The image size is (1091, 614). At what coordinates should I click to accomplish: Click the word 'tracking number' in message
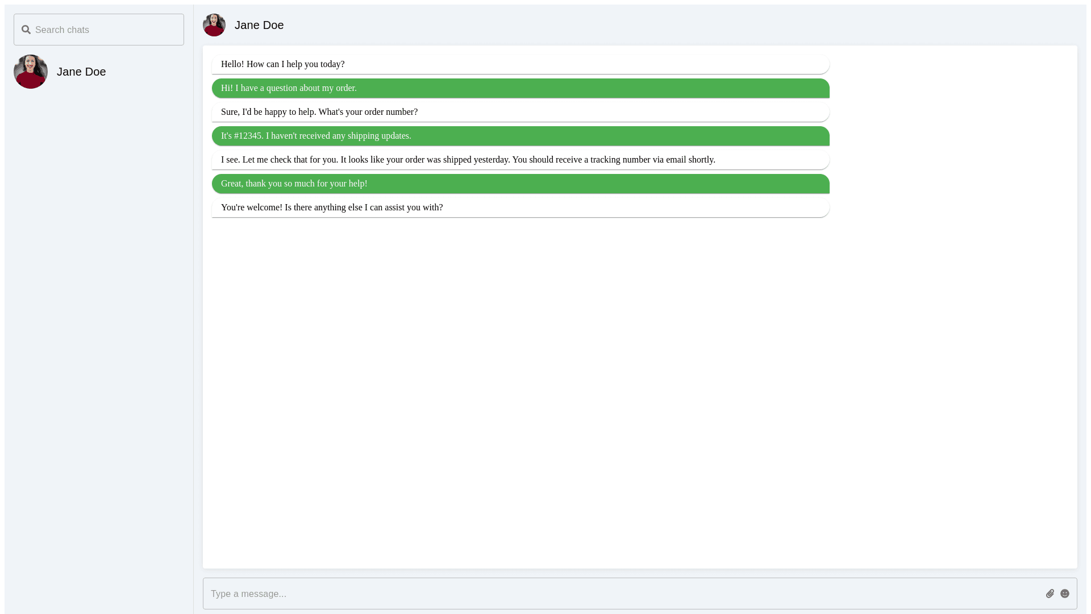tap(620, 160)
